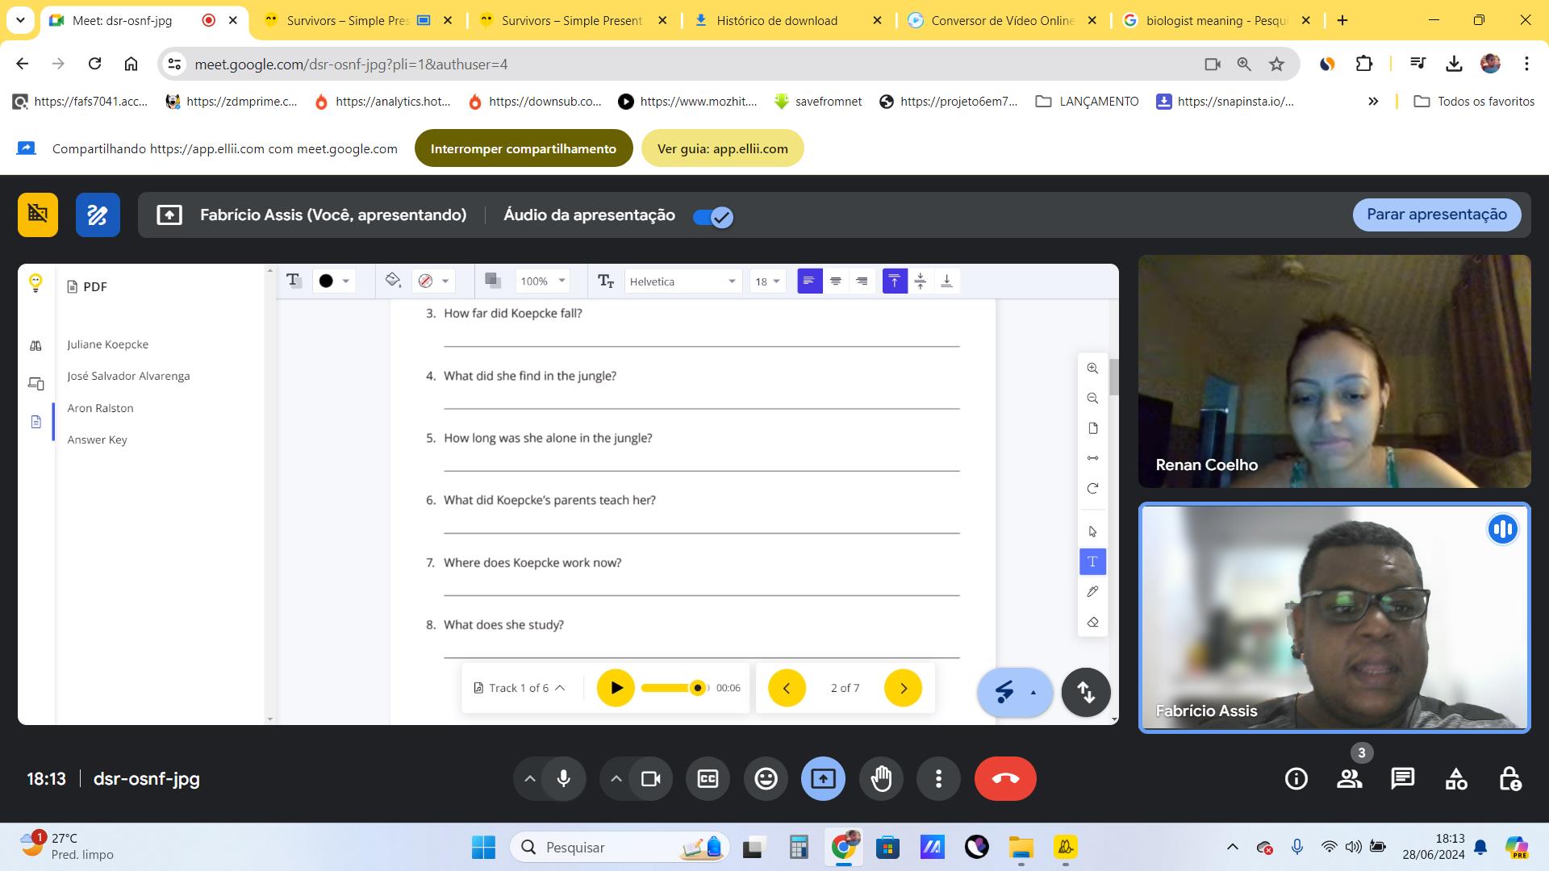Click the rotate page icon
This screenshot has width=1549, height=871.
1092,489
